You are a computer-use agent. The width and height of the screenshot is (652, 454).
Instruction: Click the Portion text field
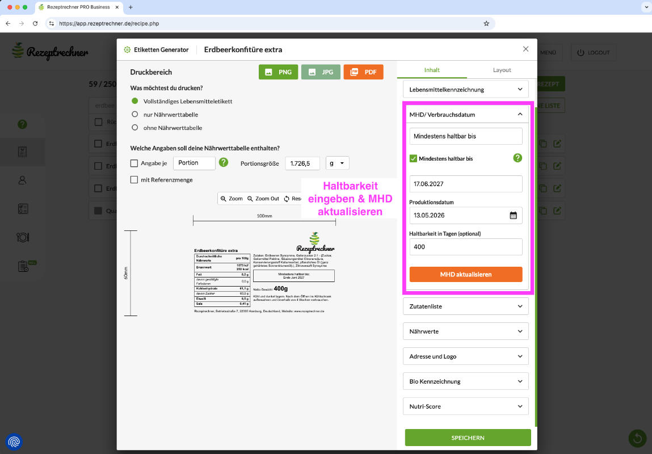pyautogui.click(x=194, y=163)
